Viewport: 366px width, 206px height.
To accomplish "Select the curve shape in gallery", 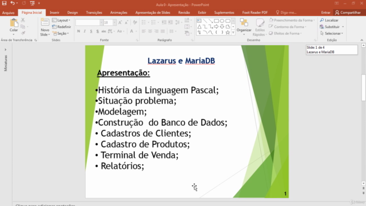I will 210,33.
